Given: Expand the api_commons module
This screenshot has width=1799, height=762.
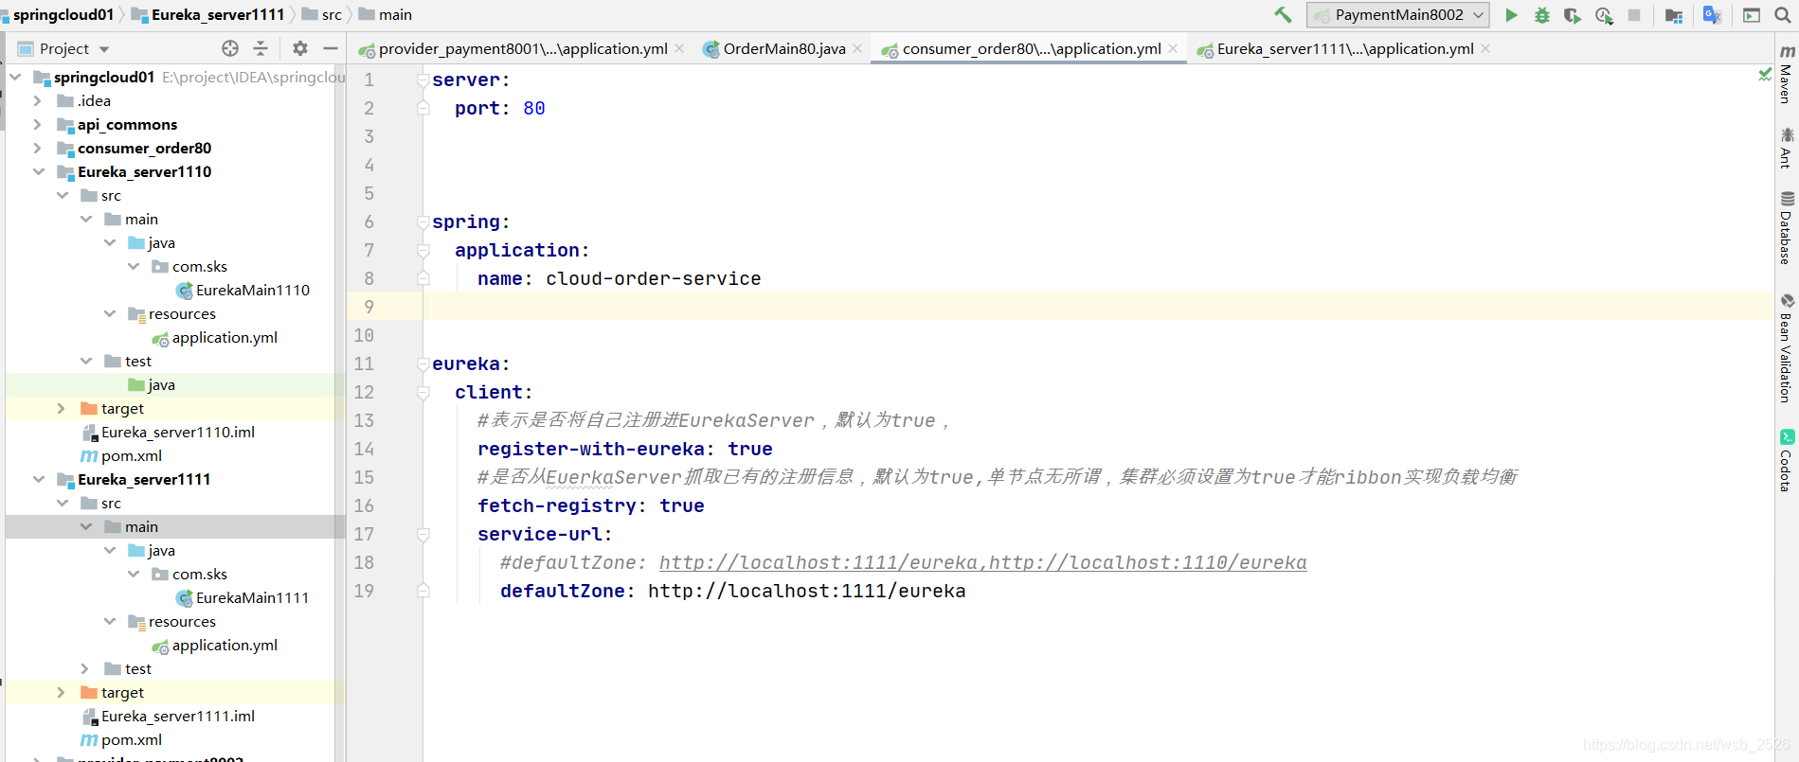Looking at the screenshot, I should pos(37,124).
